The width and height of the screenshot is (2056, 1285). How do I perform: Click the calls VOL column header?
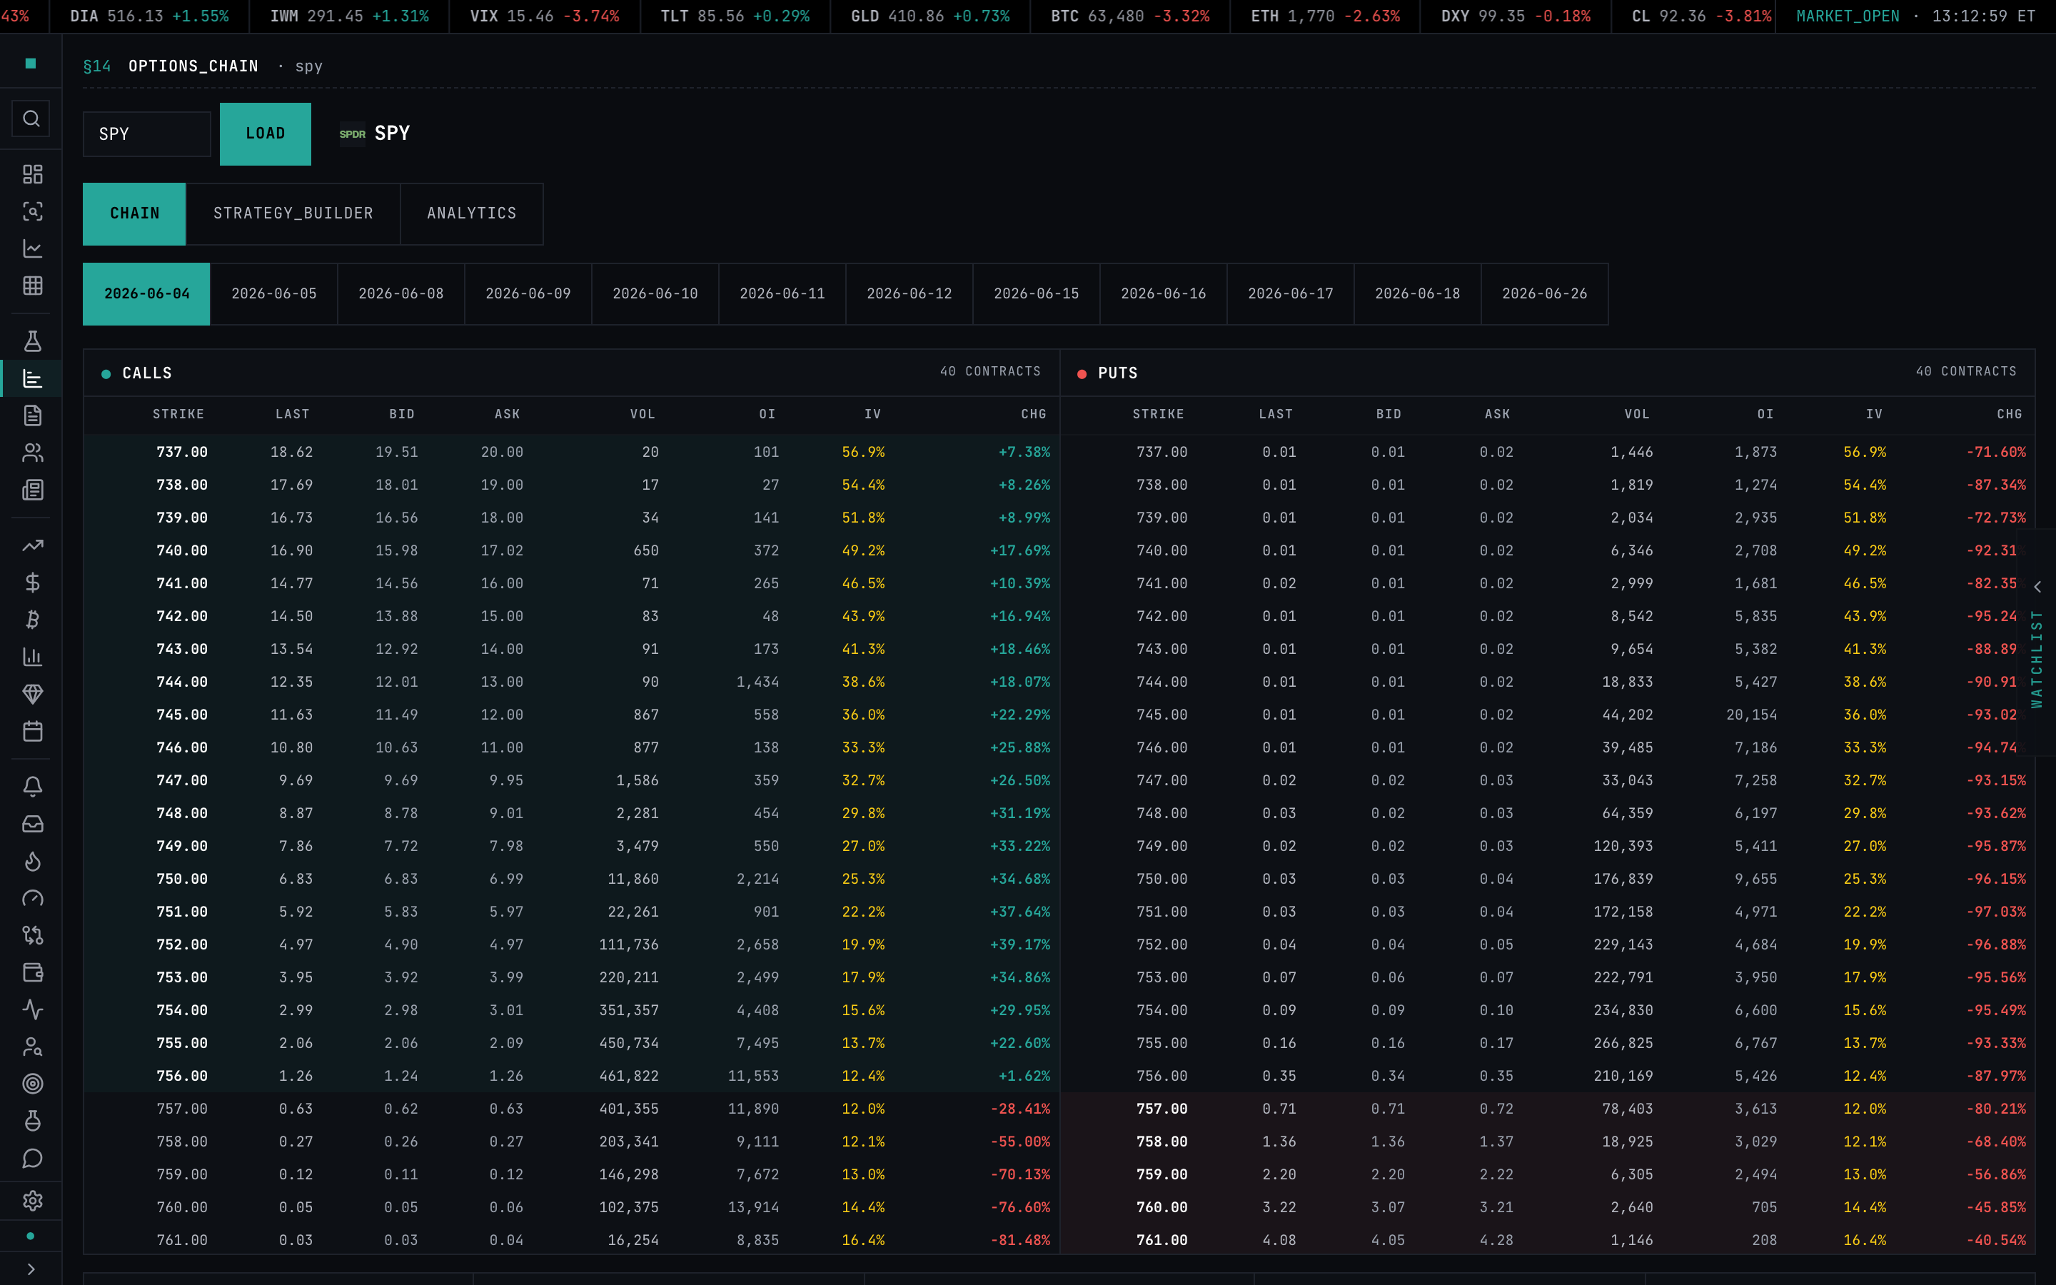tap(643, 415)
